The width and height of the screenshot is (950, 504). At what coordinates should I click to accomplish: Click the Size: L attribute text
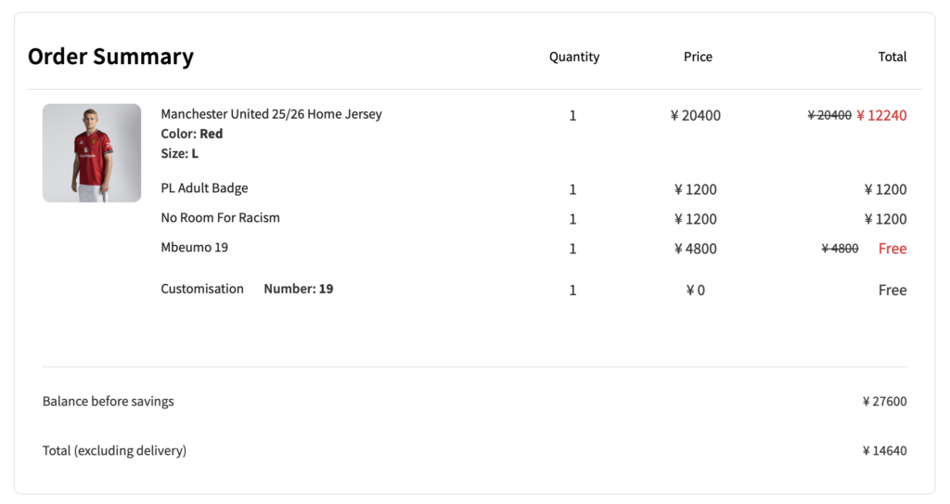(x=179, y=153)
